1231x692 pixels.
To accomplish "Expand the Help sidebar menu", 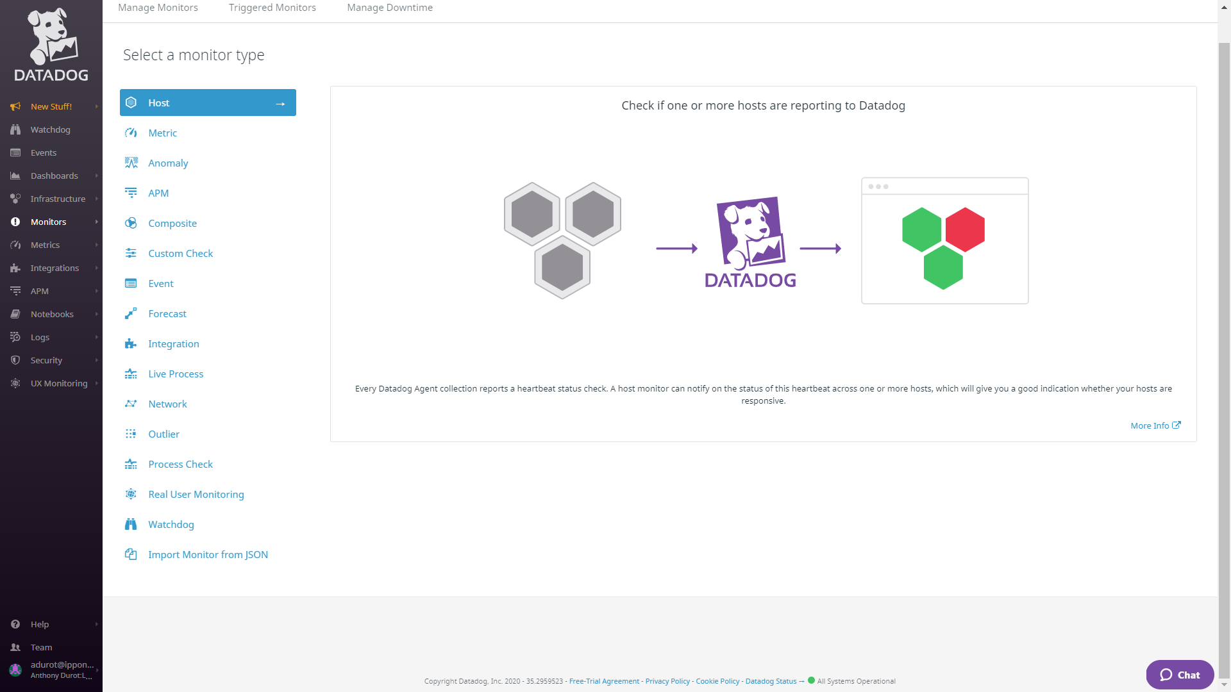I will coord(39,624).
